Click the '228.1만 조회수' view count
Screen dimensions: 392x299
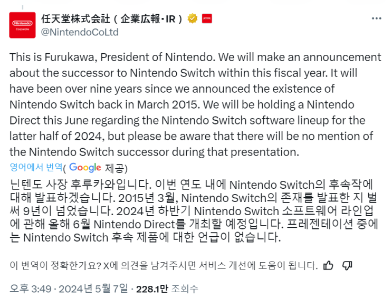click(166, 288)
